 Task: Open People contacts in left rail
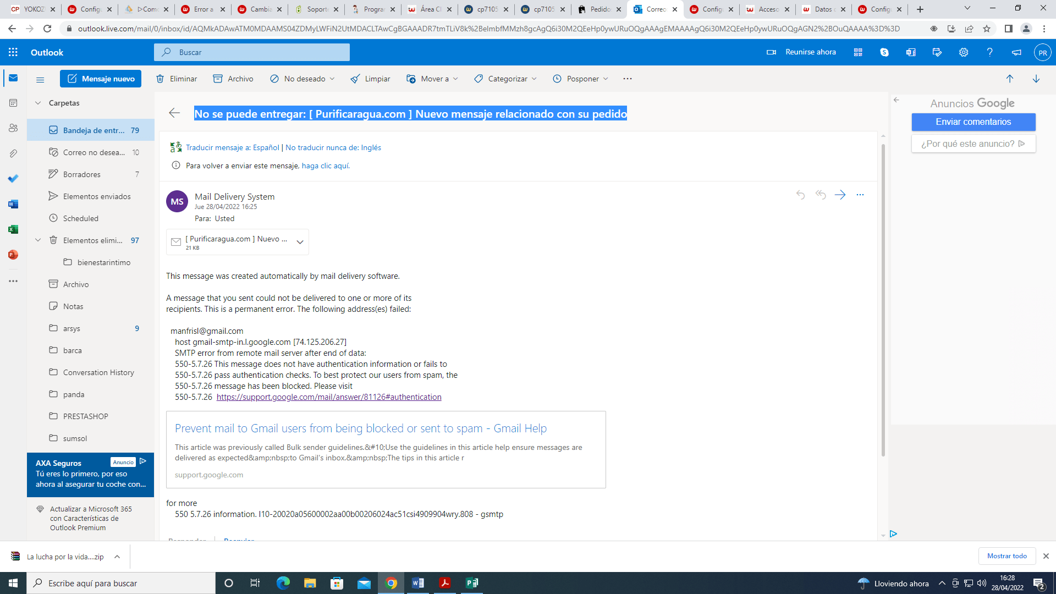[13, 128]
